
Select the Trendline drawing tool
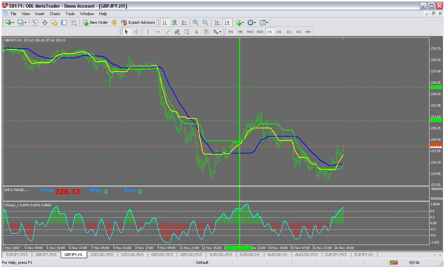point(168,32)
